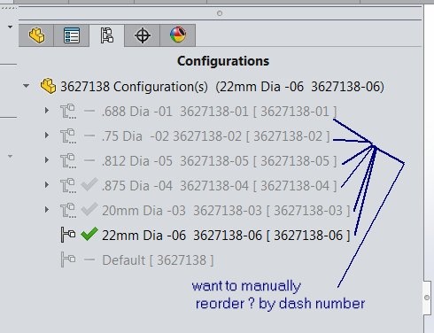Select the 22mm Dia -06 3627138-06 configuration
This screenshot has height=333, width=434.
point(226,236)
